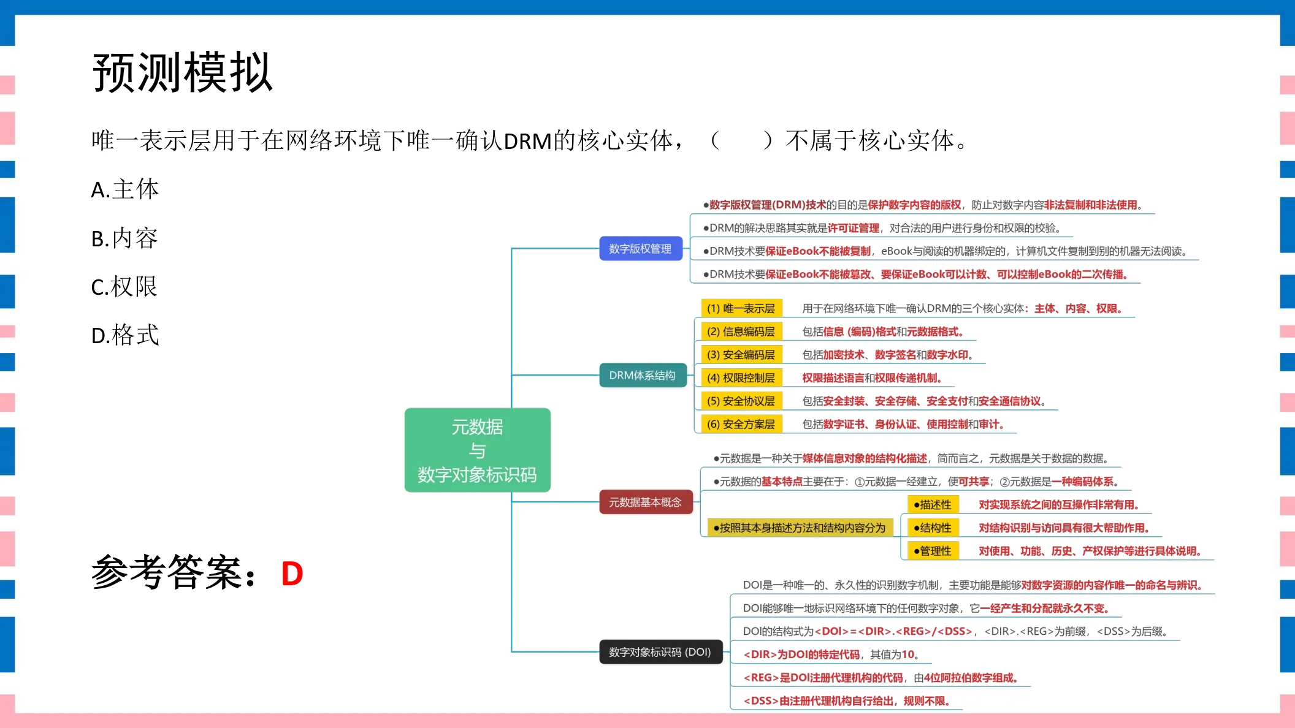Click the text 主体、内容、权限

[1078, 308]
